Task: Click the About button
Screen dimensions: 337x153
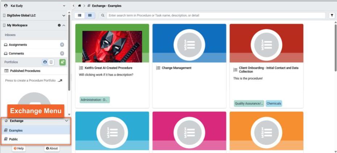Action: pos(52,148)
